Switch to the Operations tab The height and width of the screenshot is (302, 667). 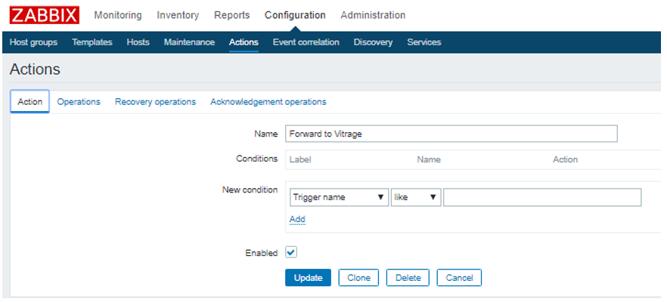(79, 102)
